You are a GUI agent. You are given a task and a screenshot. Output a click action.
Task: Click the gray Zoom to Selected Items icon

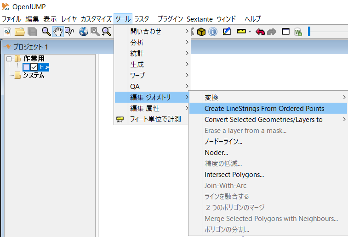[x=95, y=32]
